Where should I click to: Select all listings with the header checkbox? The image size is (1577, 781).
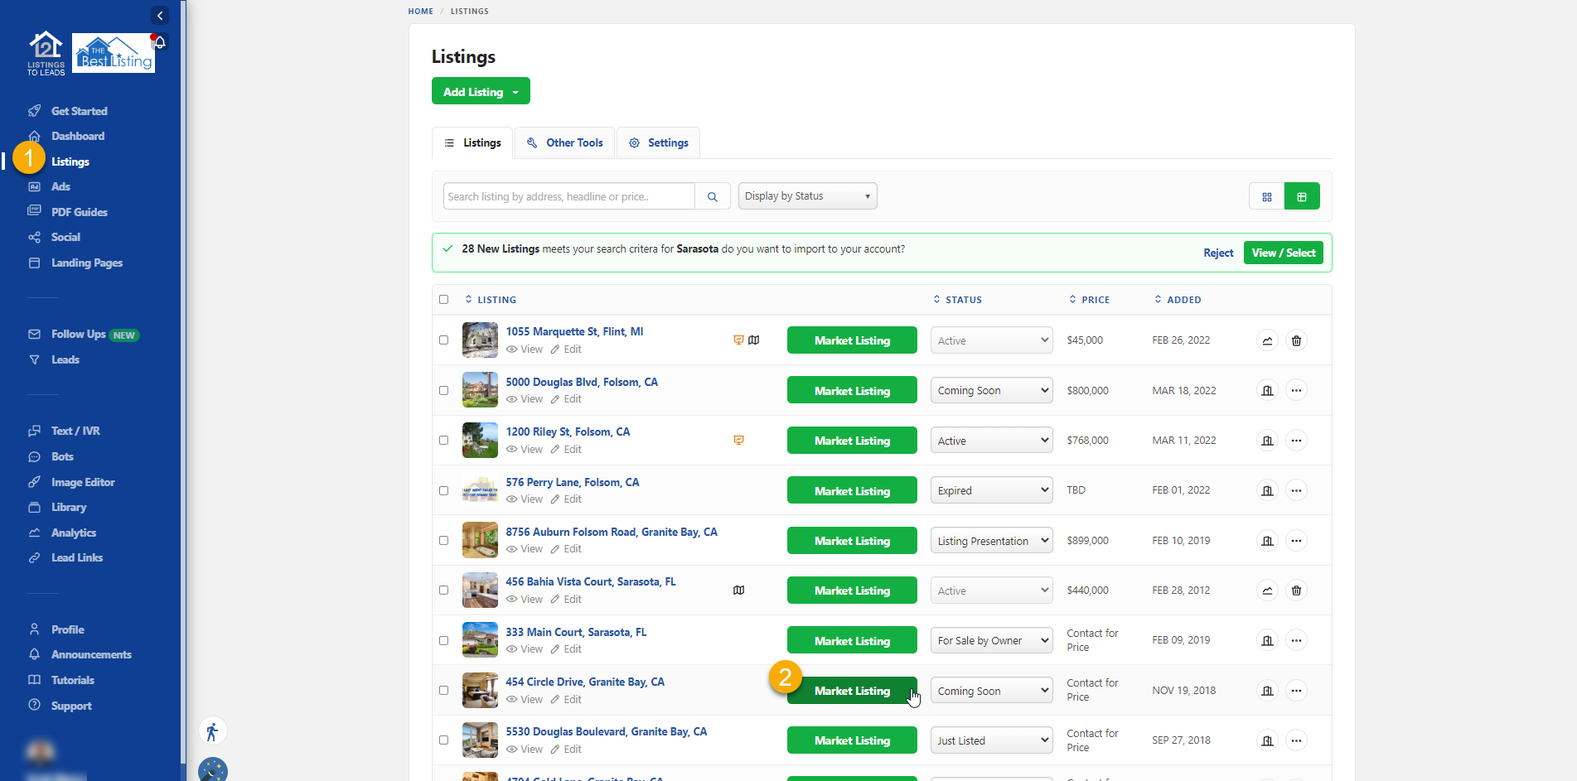tap(443, 299)
